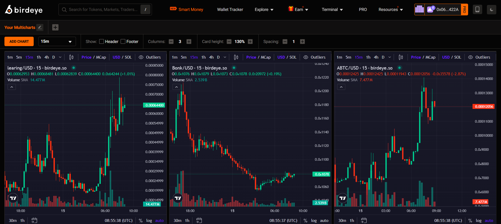Expand the Explore menu
Image resolution: width=501 pixels, height=224 pixels.
point(264,10)
